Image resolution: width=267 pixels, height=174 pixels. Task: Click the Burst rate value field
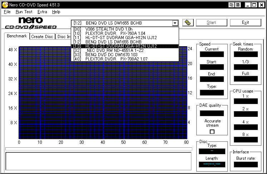tap(246, 164)
